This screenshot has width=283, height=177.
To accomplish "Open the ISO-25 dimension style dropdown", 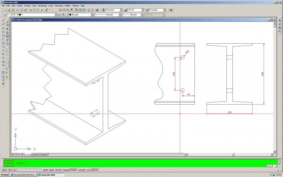I will click(143, 10).
